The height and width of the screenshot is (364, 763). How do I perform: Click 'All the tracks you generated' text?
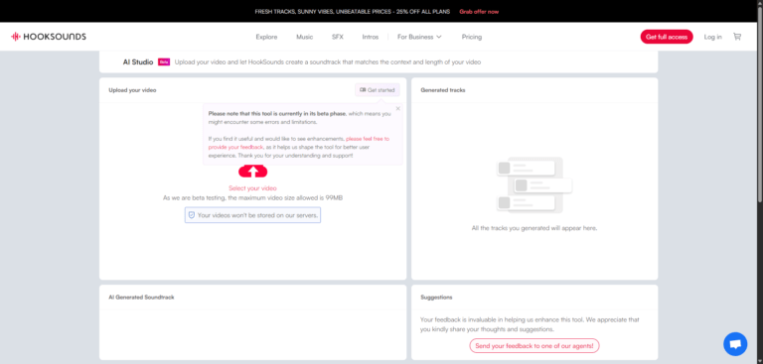(x=534, y=228)
